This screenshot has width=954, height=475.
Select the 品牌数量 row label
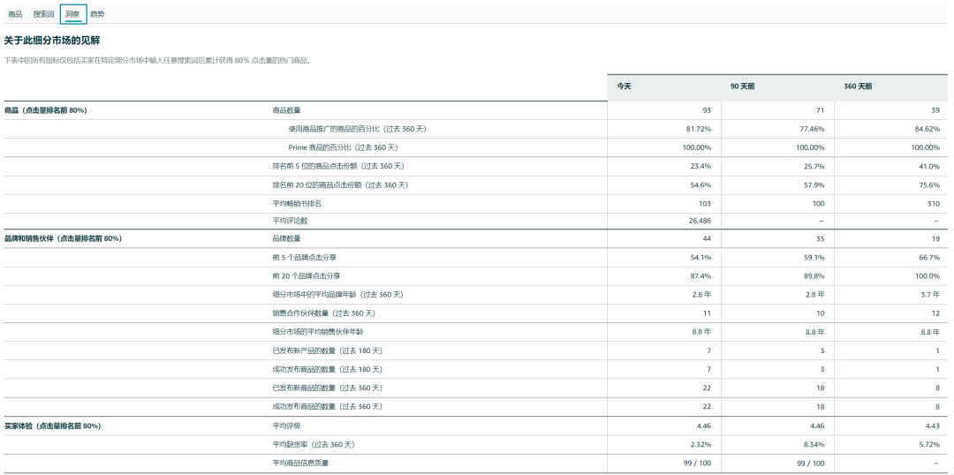(286, 238)
